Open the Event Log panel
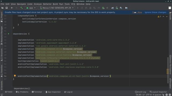172x96 pixels. click(x=141, y=92)
